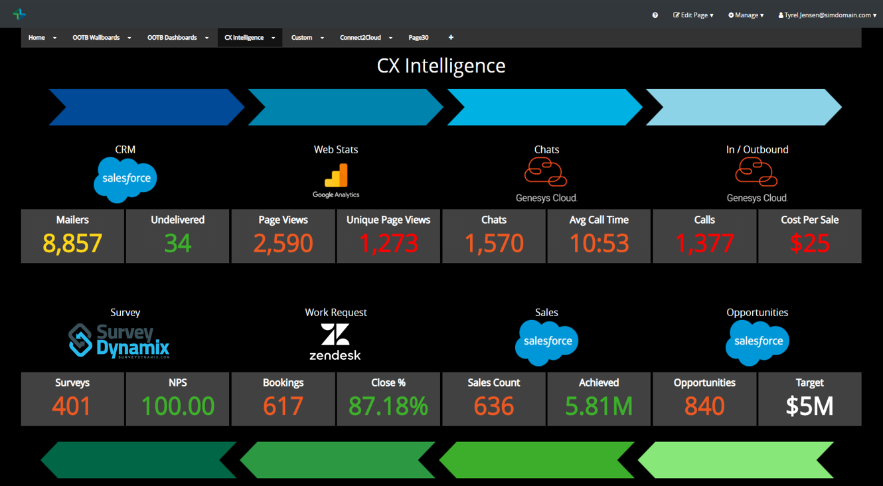Screen dimensions: 883x486
Task: Click the Unique Page Views 1,273 tile
Action: click(388, 236)
